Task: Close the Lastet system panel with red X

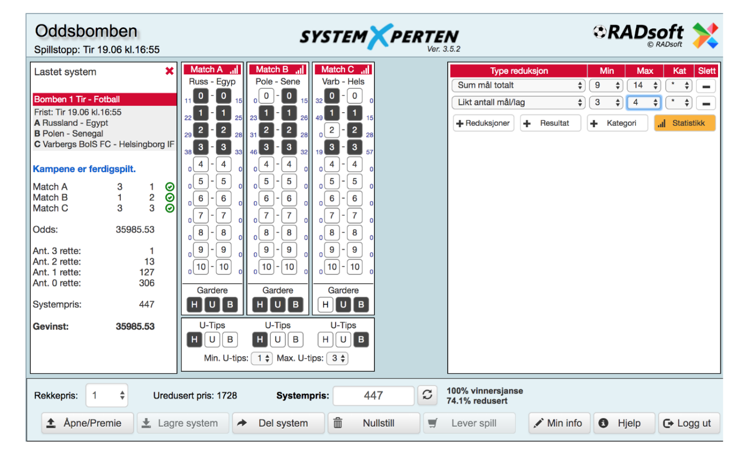Action: coord(169,71)
